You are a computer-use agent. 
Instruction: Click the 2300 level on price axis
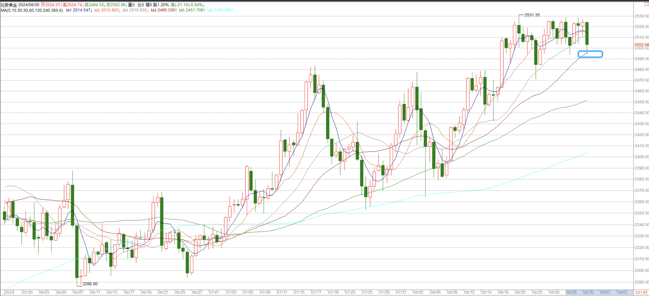point(642,270)
